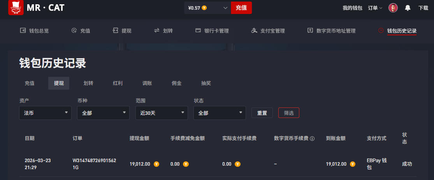Select the 红利 history tab
The image size is (434, 180).
(x=118, y=83)
